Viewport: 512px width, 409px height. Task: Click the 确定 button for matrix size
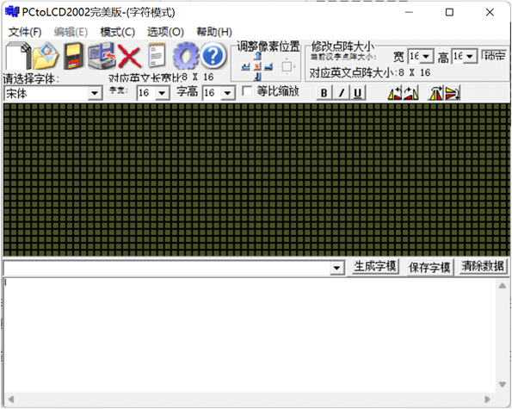click(495, 56)
